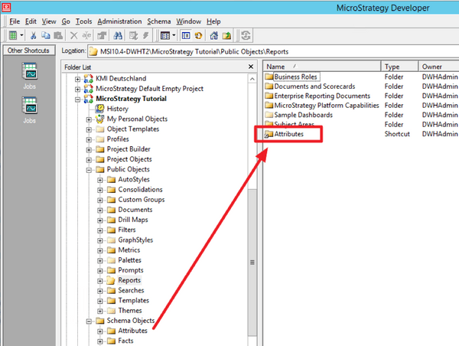The width and height of the screenshot is (459, 346).
Task: Expand the Filters folder node
Action: pyautogui.click(x=100, y=230)
